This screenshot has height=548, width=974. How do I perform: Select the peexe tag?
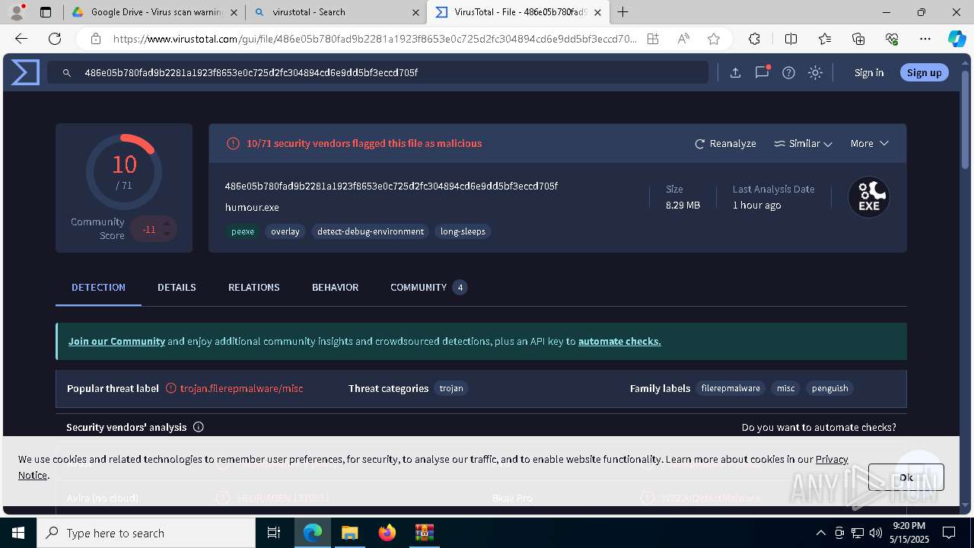point(243,231)
